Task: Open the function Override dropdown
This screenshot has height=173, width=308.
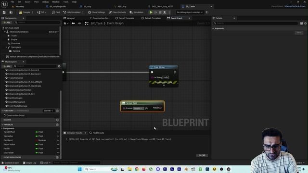Action: pyautogui.click(x=48, y=111)
